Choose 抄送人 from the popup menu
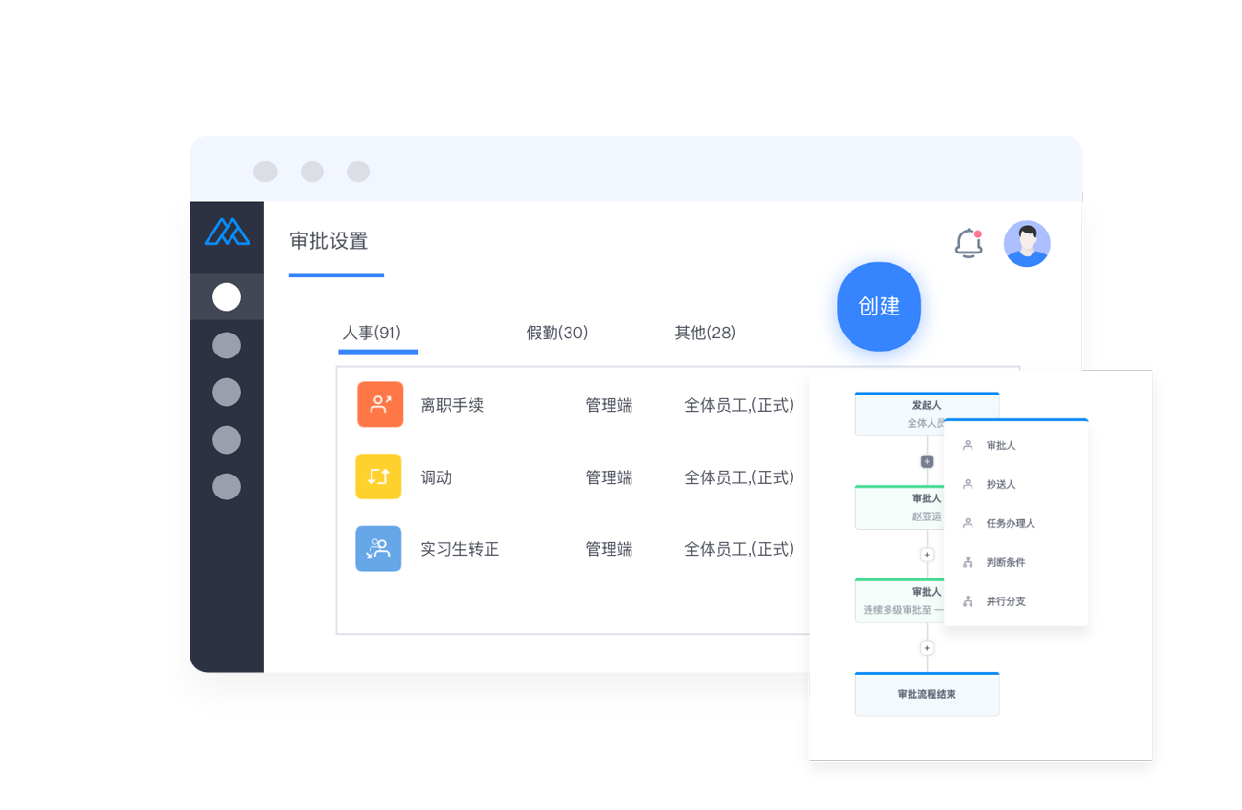 pyautogui.click(x=1001, y=484)
